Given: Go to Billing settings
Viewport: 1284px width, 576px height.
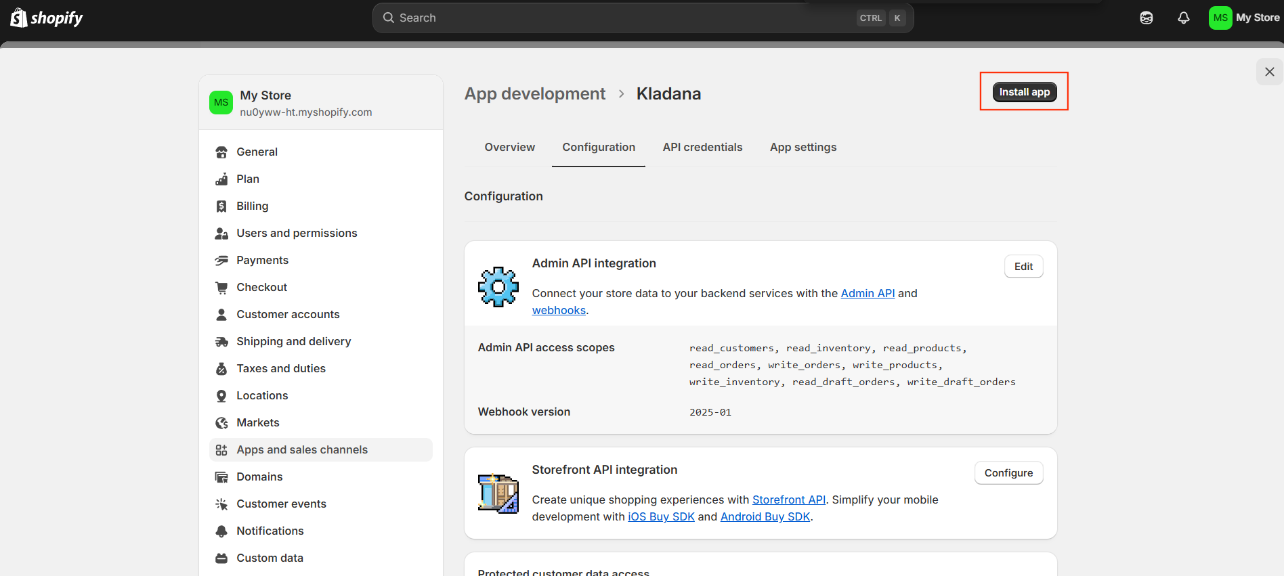Looking at the screenshot, I should pos(321,206).
